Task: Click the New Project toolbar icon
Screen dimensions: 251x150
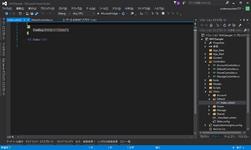Action: pos(20,14)
